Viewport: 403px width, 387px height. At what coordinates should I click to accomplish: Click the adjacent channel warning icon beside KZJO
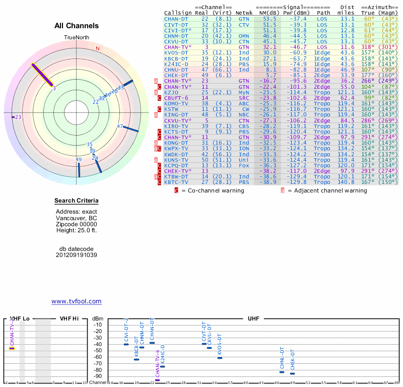156,92
